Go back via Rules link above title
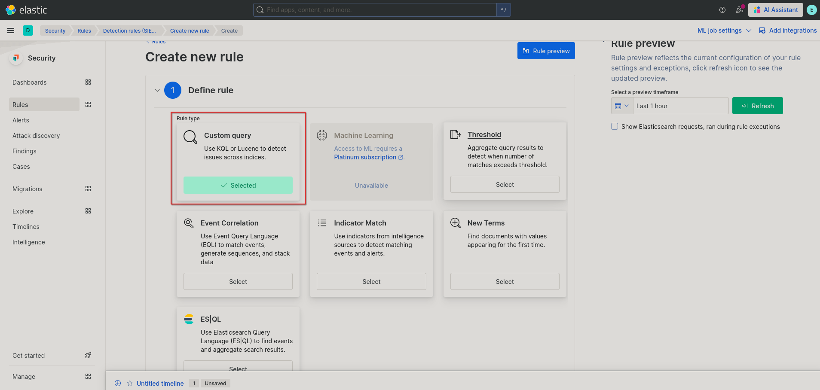The image size is (820, 390). 156,42
